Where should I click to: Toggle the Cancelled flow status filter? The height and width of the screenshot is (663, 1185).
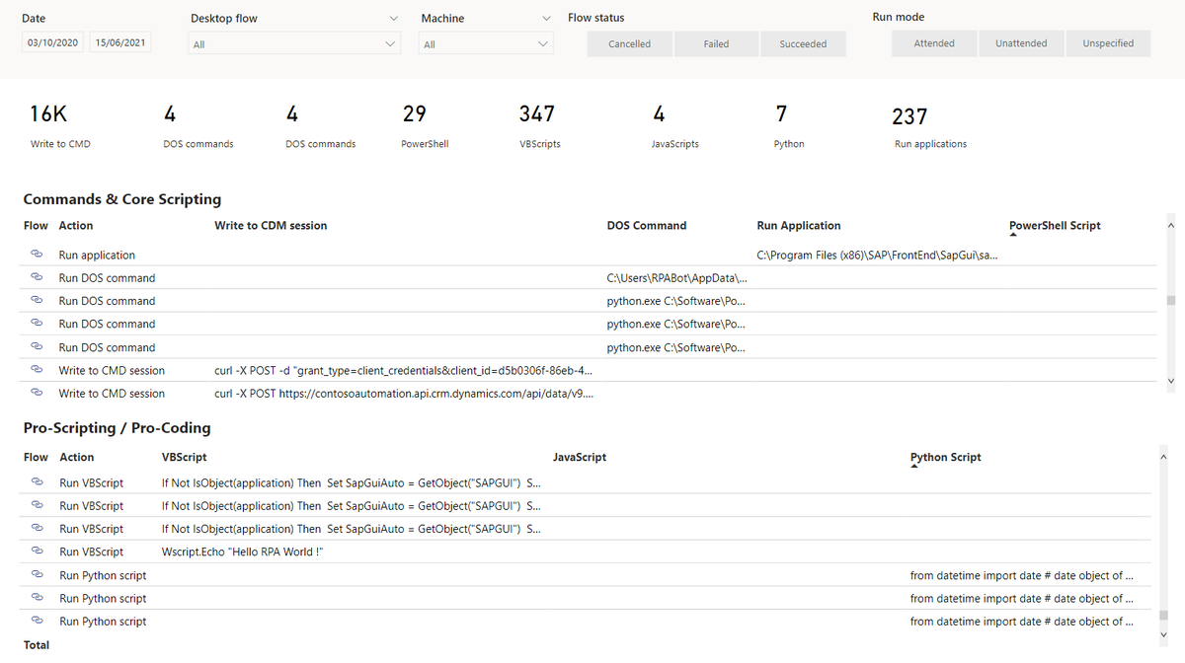(x=630, y=43)
